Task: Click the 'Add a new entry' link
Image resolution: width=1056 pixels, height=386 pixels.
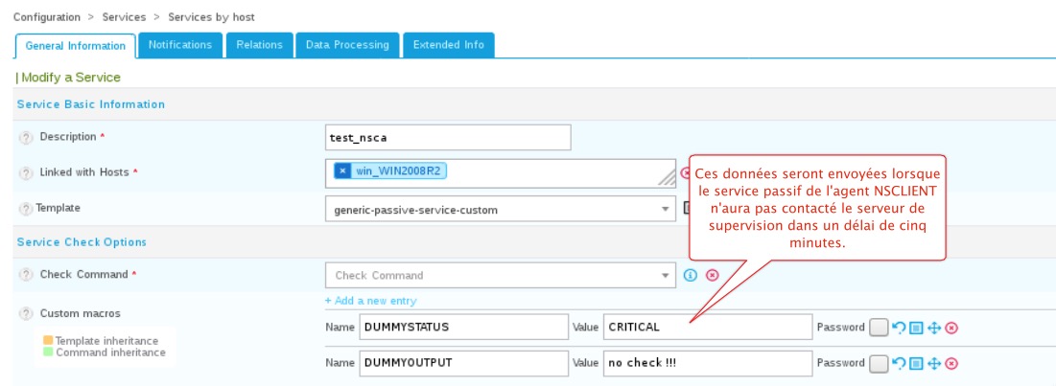Action: click(x=370, y=301)
